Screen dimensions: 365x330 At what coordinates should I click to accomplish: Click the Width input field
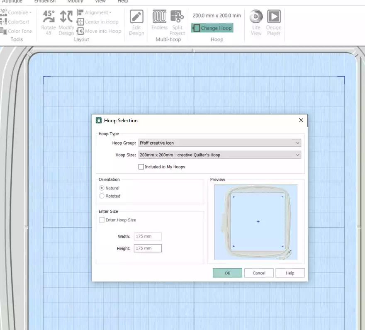(148, 236)
